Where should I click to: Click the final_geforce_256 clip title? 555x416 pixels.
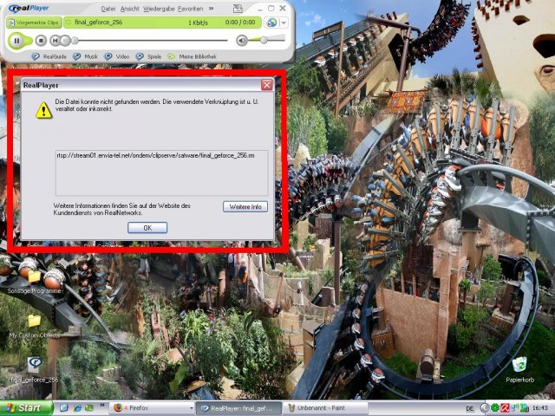(98, 22)
